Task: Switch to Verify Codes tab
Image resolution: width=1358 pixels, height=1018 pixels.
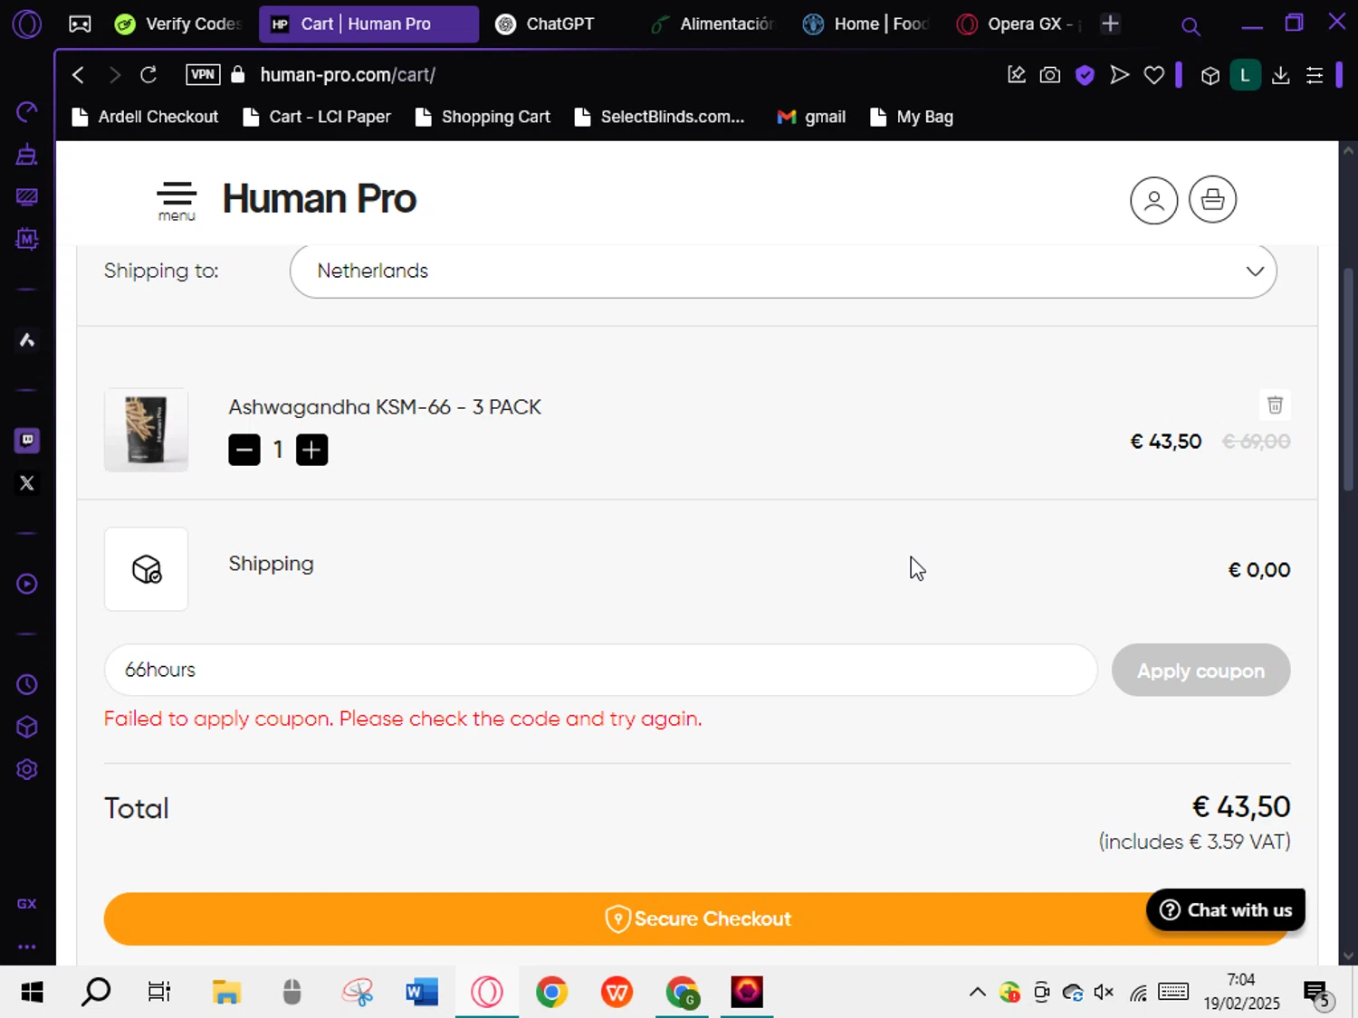Action: point(179,24)
